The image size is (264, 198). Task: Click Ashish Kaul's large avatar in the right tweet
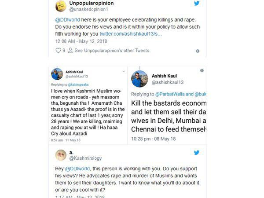point(139,77)
